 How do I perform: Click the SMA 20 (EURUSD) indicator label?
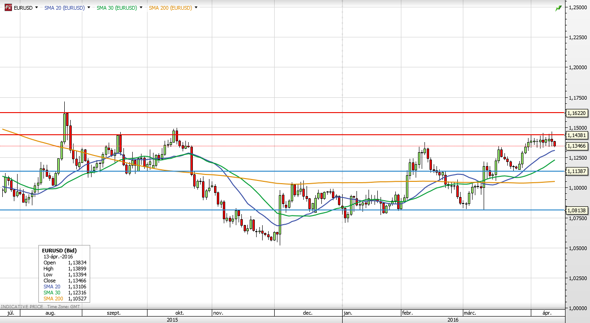click(x=64, y=8)
